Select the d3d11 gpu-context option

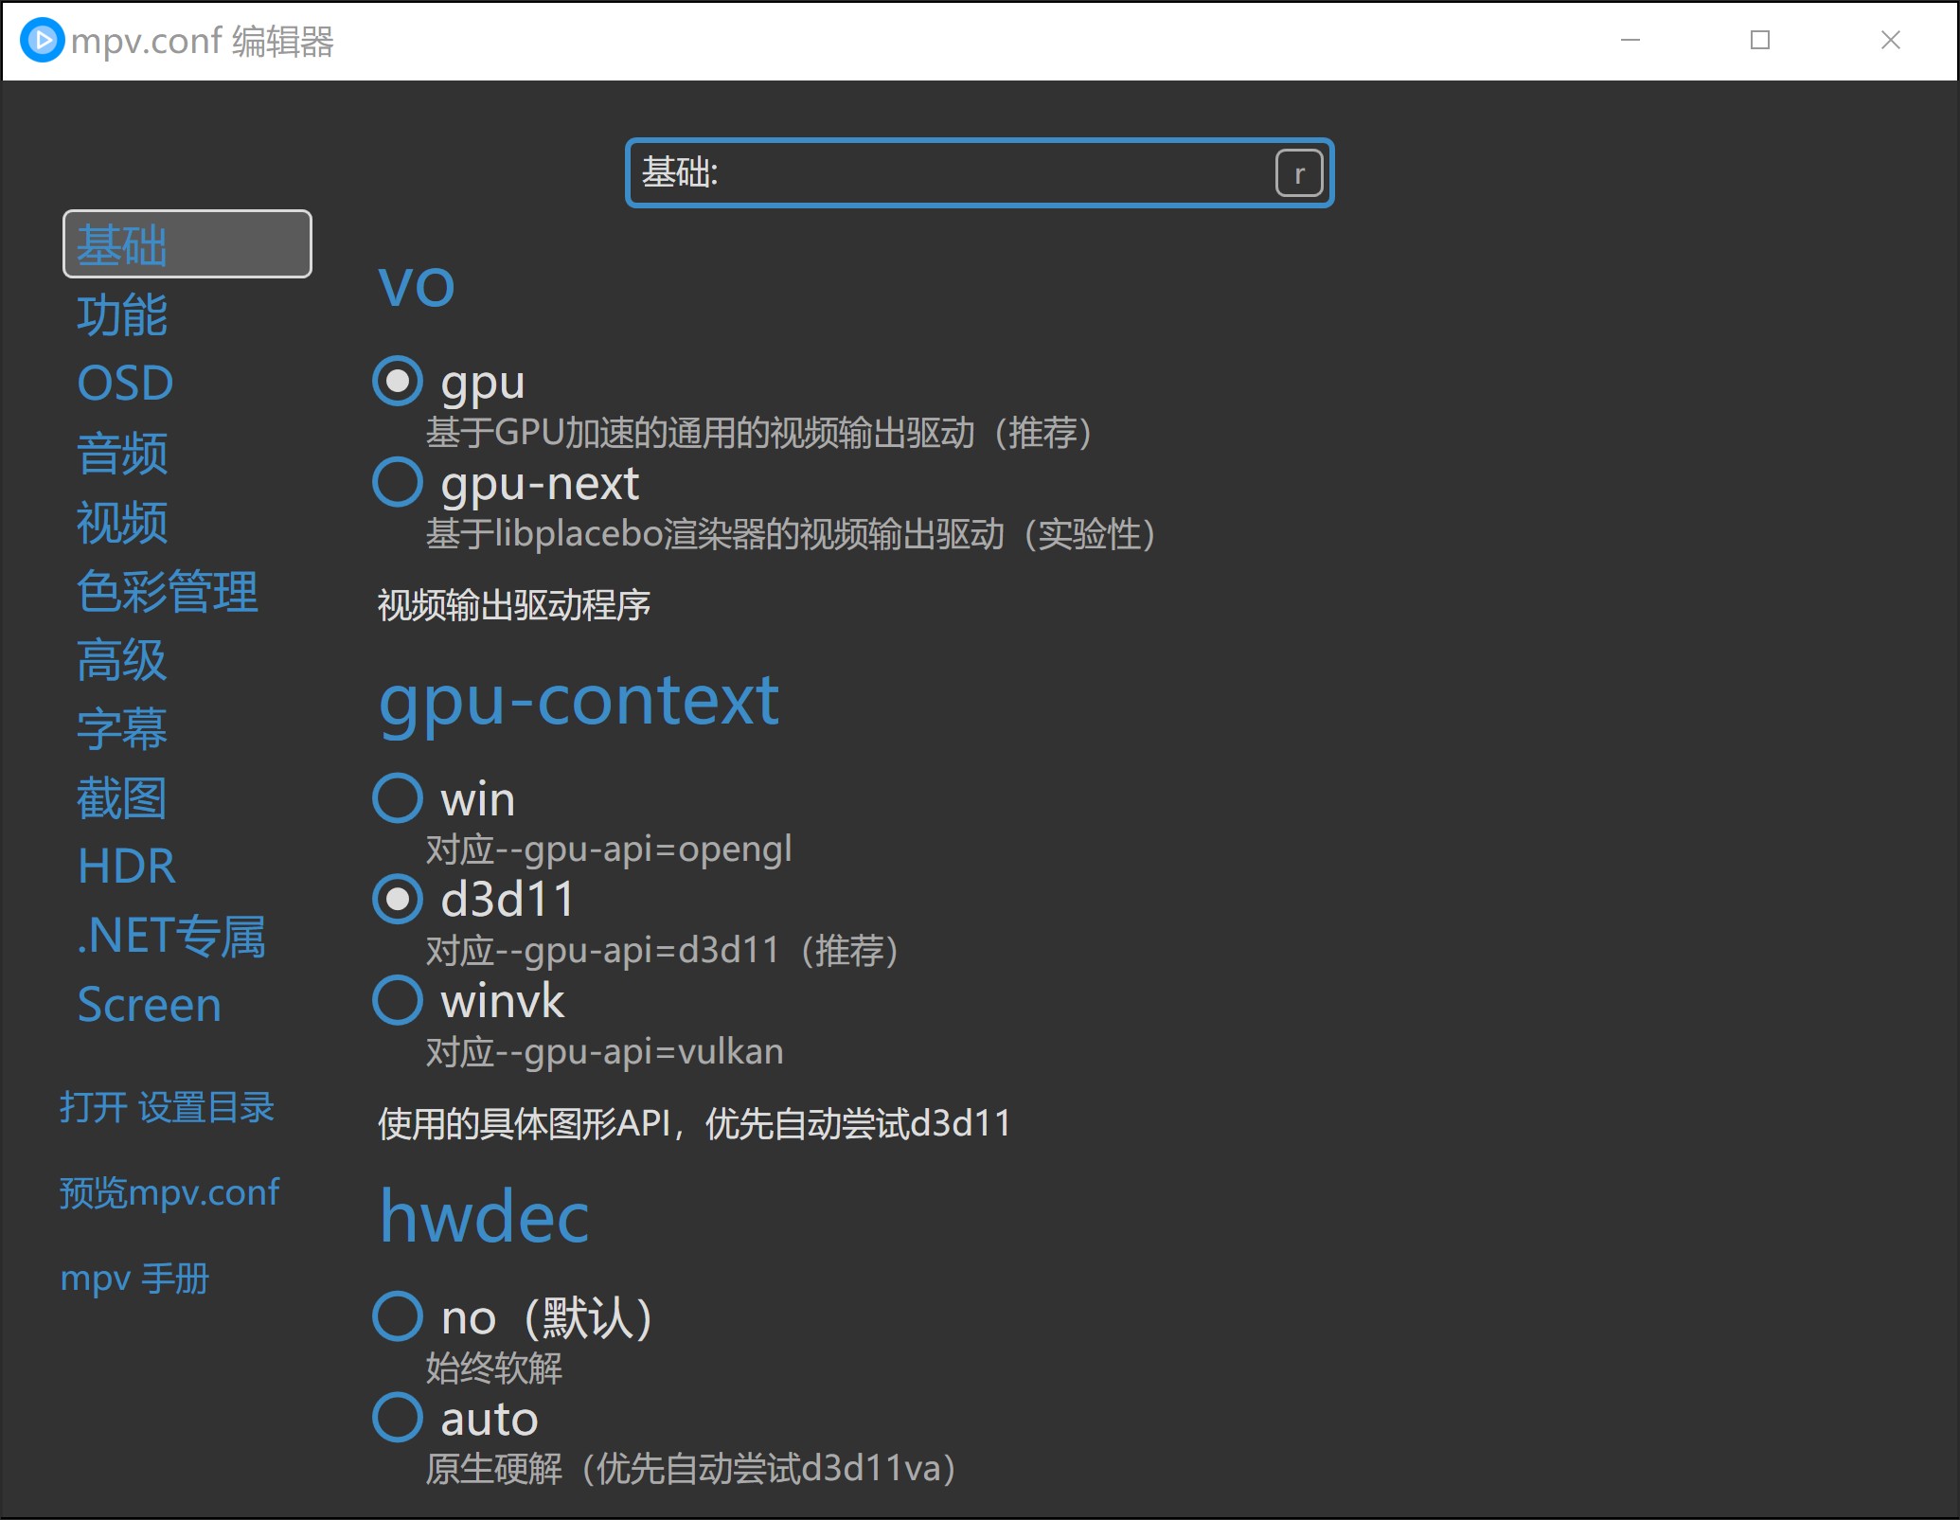tap(398, 899)
